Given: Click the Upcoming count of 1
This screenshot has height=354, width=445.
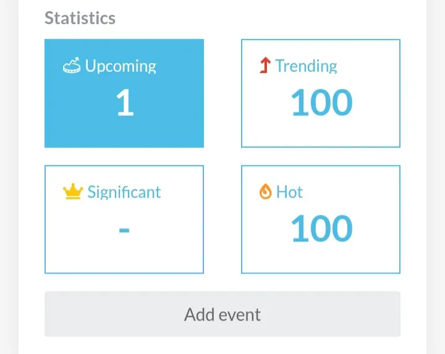Looking at the screenshot, I should pyautogui.click(x=125, y=102).
